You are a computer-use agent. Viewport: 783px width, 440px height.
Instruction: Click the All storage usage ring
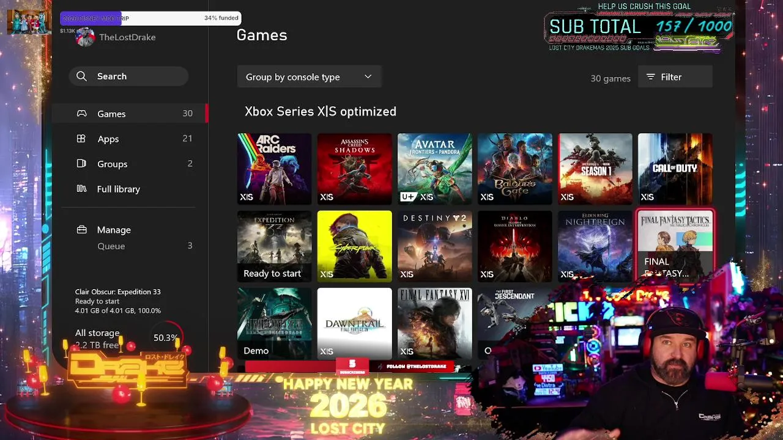pyautogui.click(x=165, y=337)
